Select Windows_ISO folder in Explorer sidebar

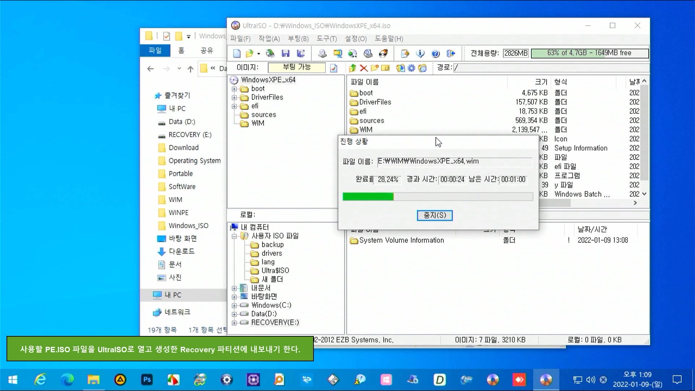tap(188, 226)
